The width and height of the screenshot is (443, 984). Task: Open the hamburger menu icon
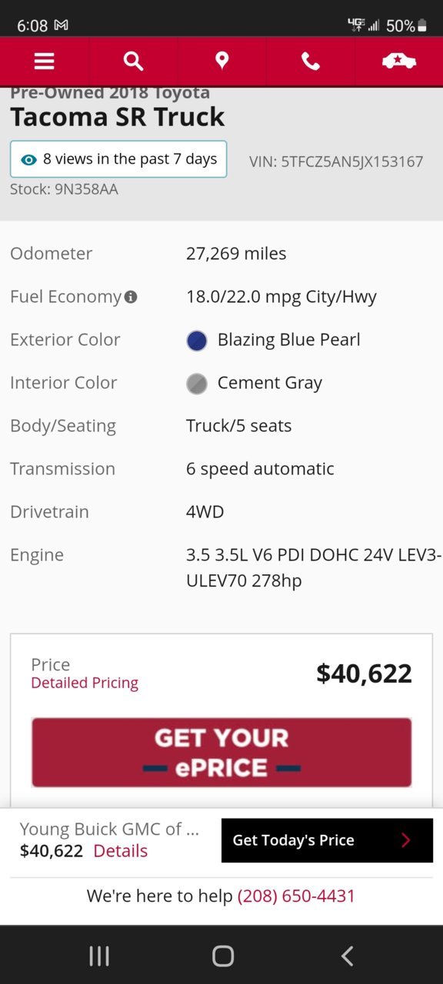pyautogui.click(x=45, y=61)
